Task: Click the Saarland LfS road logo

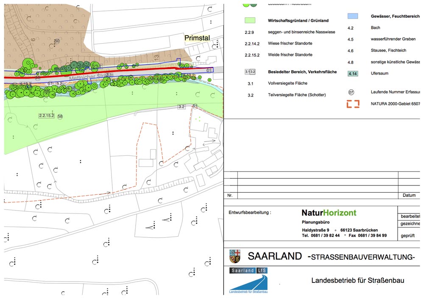Action: pyautogui.click(x=248, y=280)
